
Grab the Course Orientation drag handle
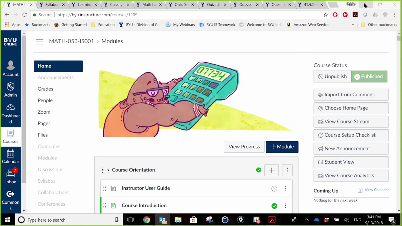click(103, 170)
